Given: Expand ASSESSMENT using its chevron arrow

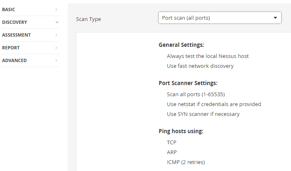Looking at the screenshot, I should tap(56, 35).
